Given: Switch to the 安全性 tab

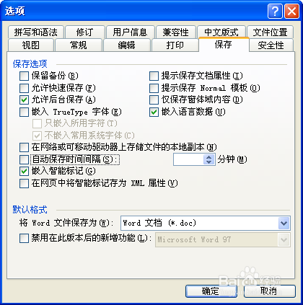Looking at the screenshot, I should click(x=271, y=45).
